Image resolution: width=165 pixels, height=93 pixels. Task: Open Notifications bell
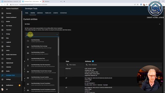click(2, 85)
